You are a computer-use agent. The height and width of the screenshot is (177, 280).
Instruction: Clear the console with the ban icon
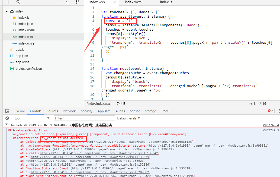[x=7, y=118]
